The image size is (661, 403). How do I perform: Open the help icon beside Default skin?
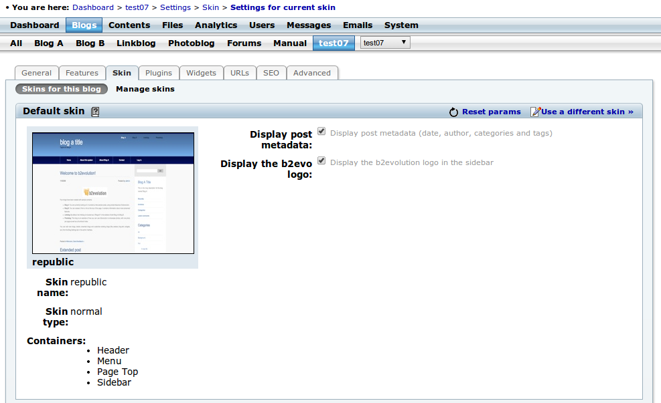(95, 112)
